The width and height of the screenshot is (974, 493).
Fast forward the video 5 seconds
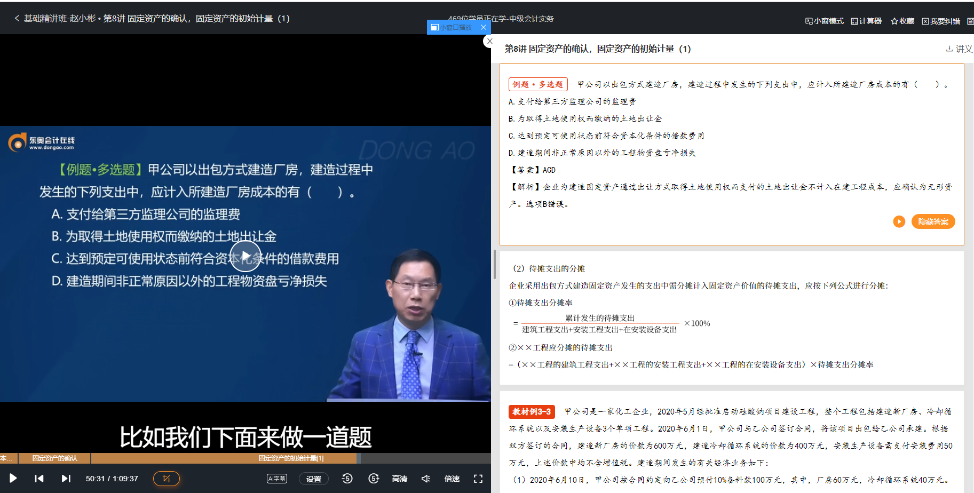coord(374,479)
